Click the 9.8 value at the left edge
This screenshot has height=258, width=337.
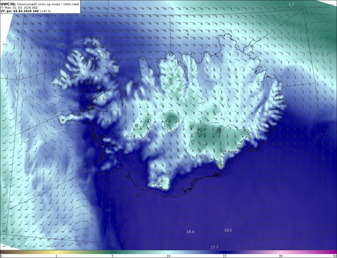pos(5,46)
